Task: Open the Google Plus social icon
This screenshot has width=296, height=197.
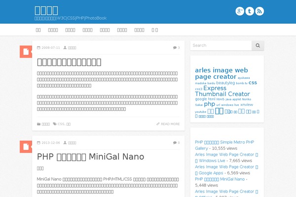Action: click(240, 11)
